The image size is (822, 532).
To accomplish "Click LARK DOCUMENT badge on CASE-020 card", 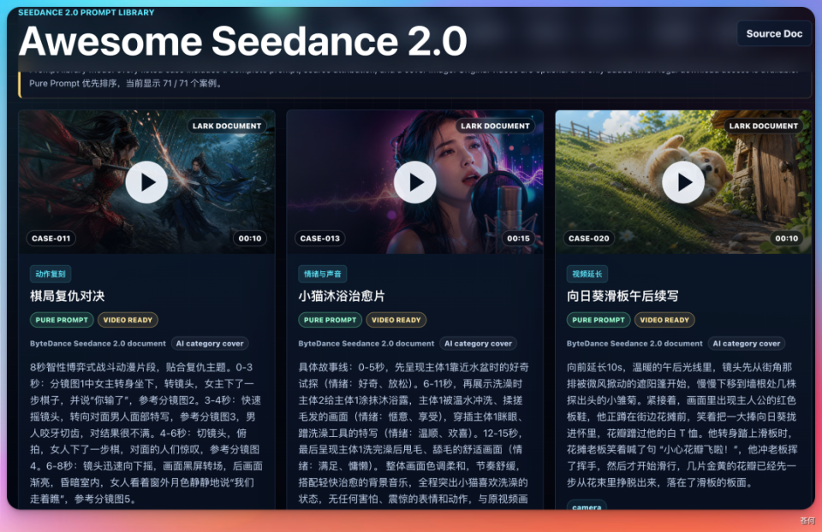I will 763,126.
